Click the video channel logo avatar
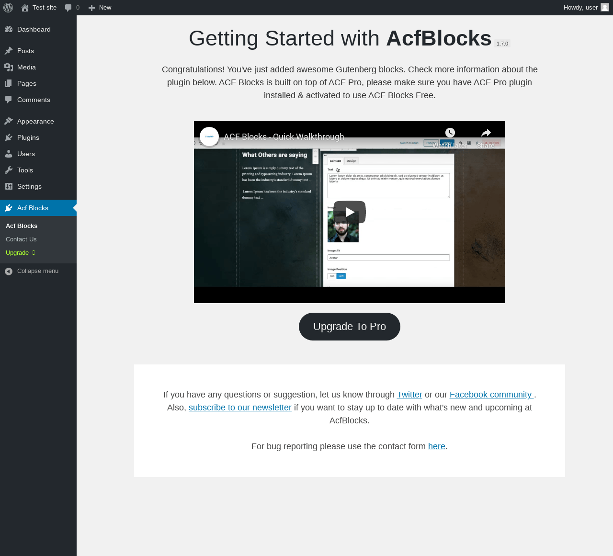Screen dimensions: 613x556 (209, 136)
